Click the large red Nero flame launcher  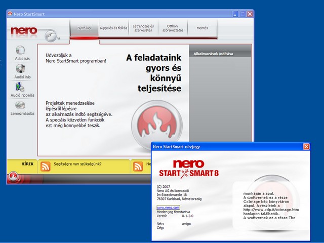click(157, 125)
